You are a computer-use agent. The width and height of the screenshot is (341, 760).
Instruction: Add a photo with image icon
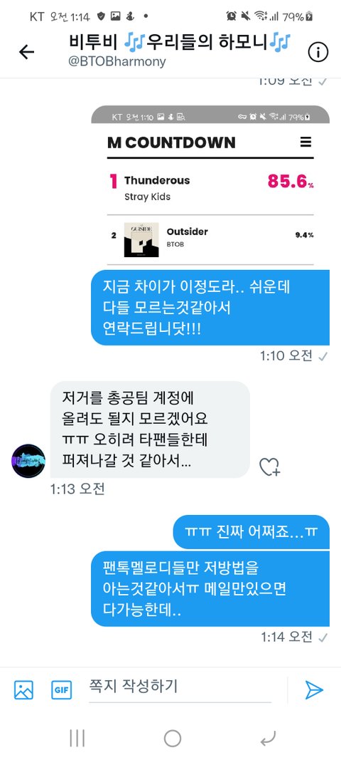pyautogui.click(x=23, y=689)
